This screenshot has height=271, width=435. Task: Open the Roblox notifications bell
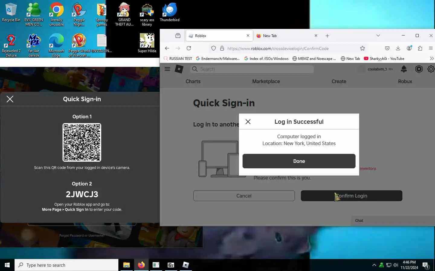[x=404, y=69]
